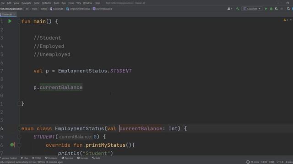Open the File menu
The image size is (293, 164).
tap(3, 3)
